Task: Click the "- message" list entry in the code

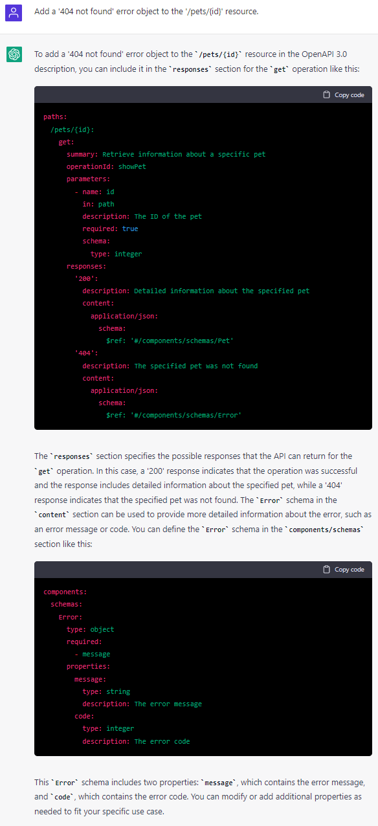Action: pos(92,654)
